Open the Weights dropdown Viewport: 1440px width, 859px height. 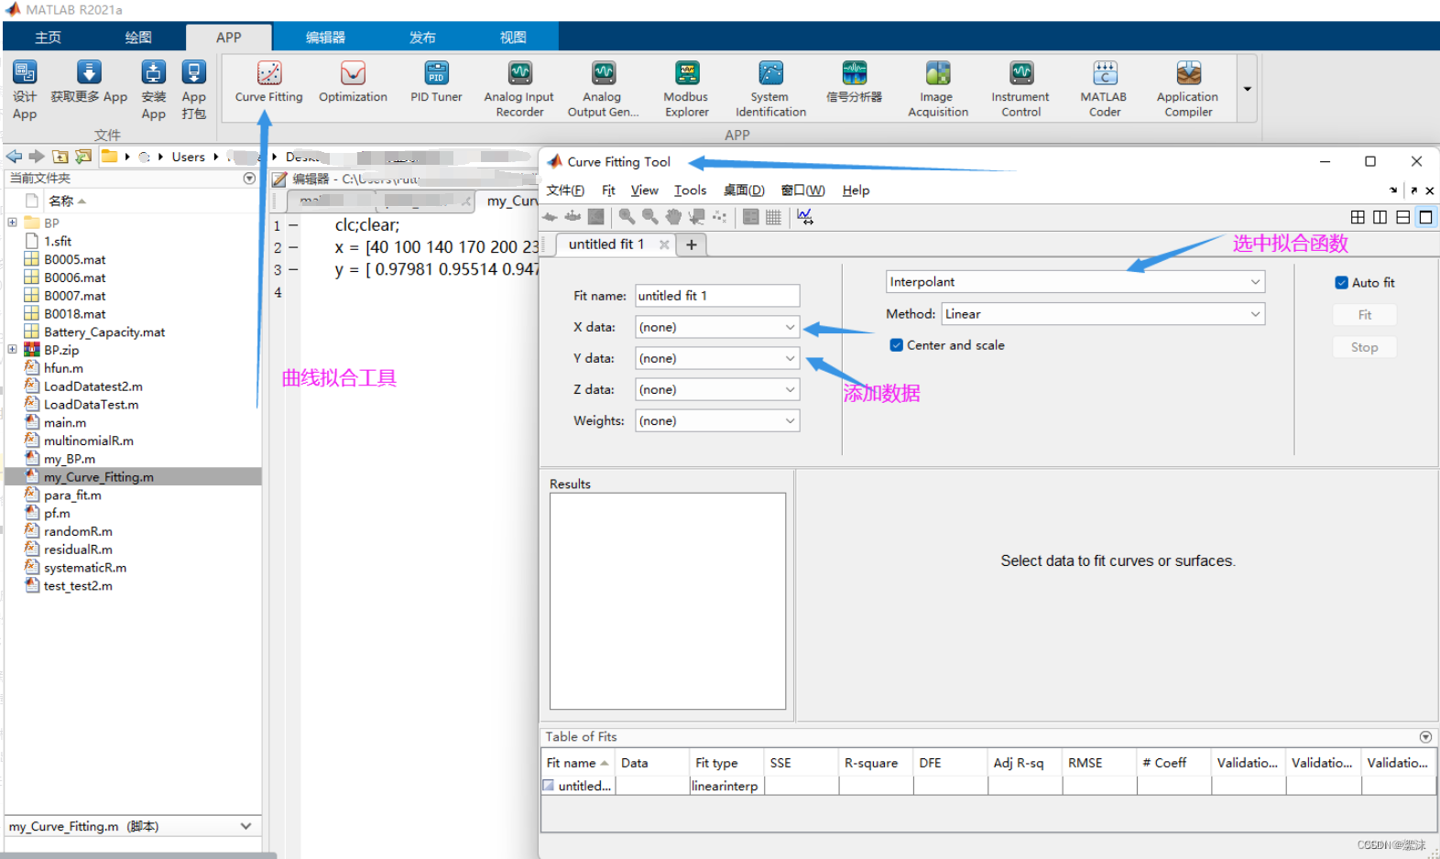click(717, 420)
